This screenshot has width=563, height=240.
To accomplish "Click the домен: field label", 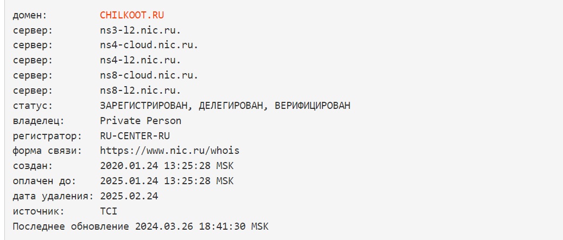I will pyautogui.click(x=30, y=15).
